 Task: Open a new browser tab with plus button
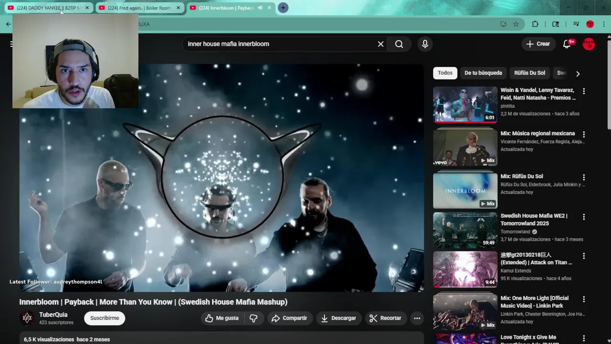283,8
